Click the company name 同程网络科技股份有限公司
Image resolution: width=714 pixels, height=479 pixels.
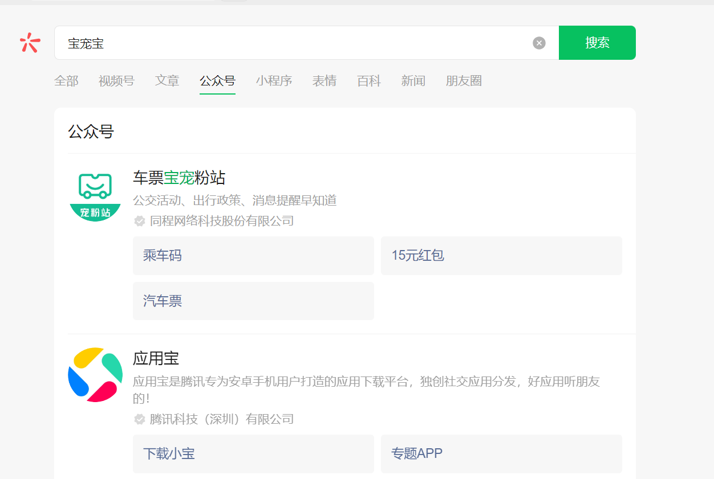coord(222,221)
